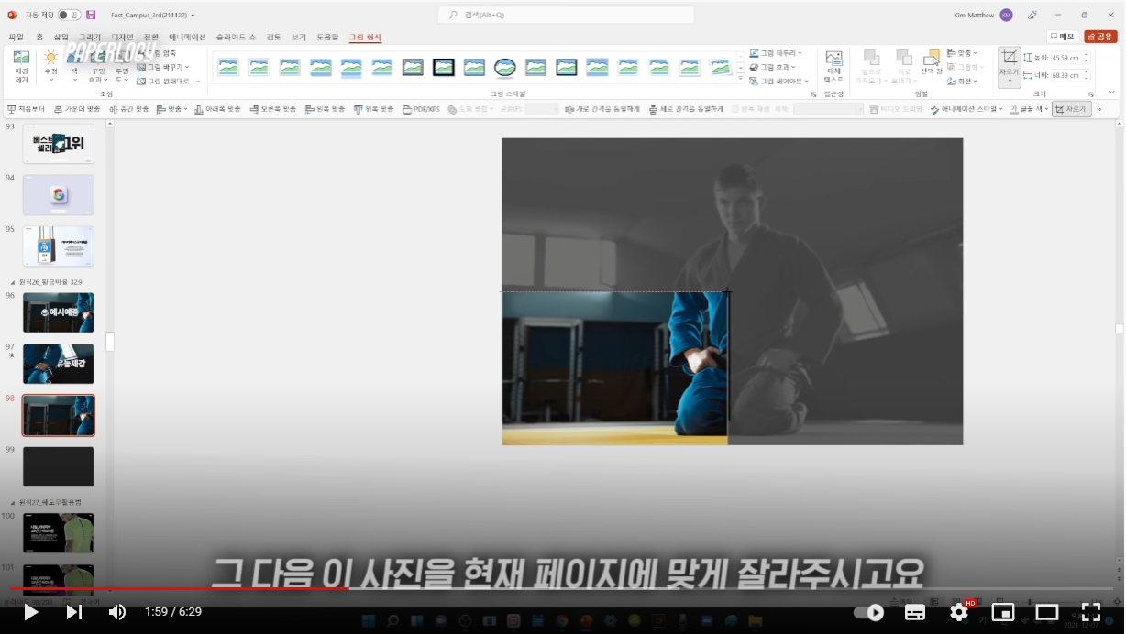Screen dimensions: 1126x634
Task: Open Picture Layout (그림 레이아웃) dropdown
Action: [777, 81]
